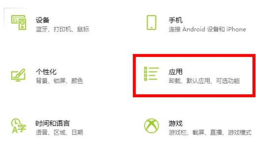The image size is (256, 147).
Task: Open the 设备 settings category
Action: 43,20
